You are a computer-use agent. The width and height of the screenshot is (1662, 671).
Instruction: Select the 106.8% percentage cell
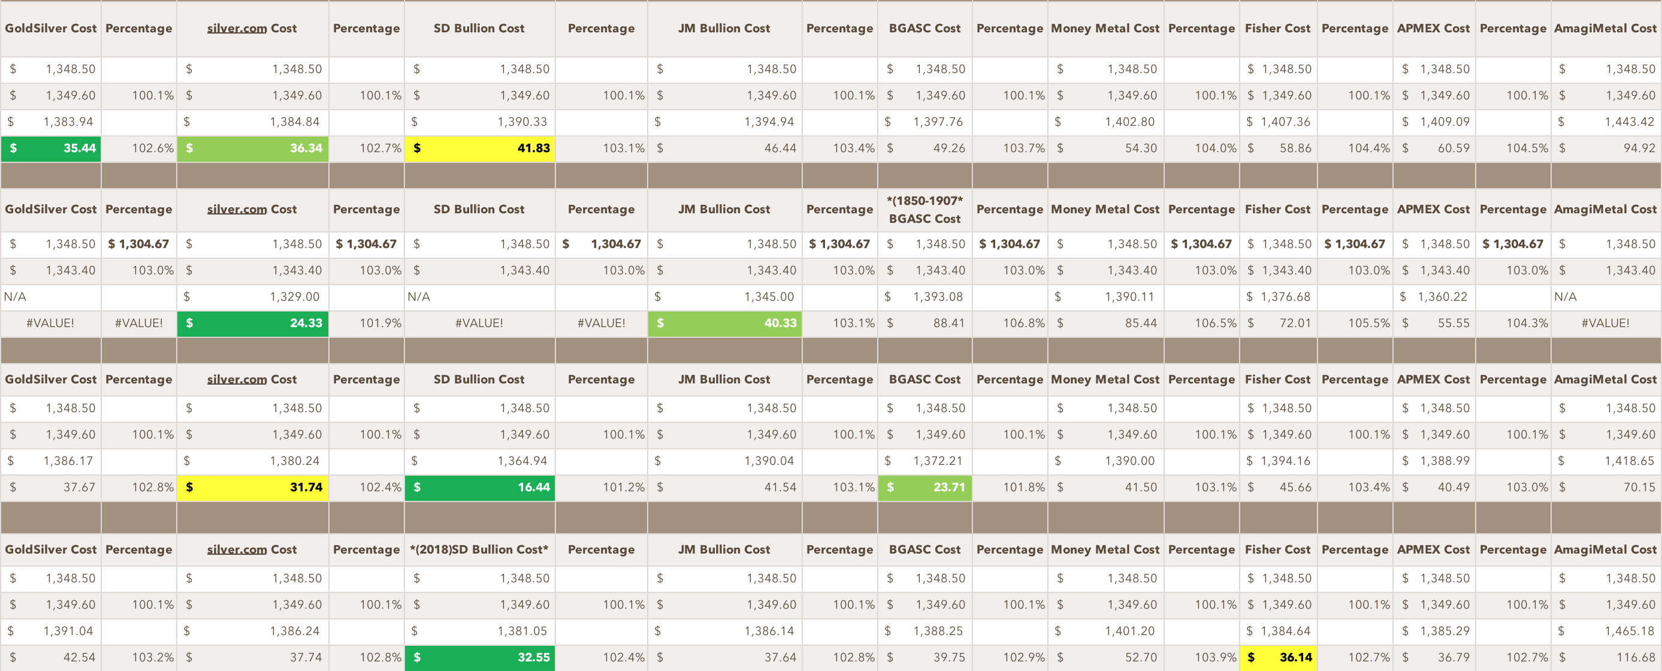(x=1010, y=324)
